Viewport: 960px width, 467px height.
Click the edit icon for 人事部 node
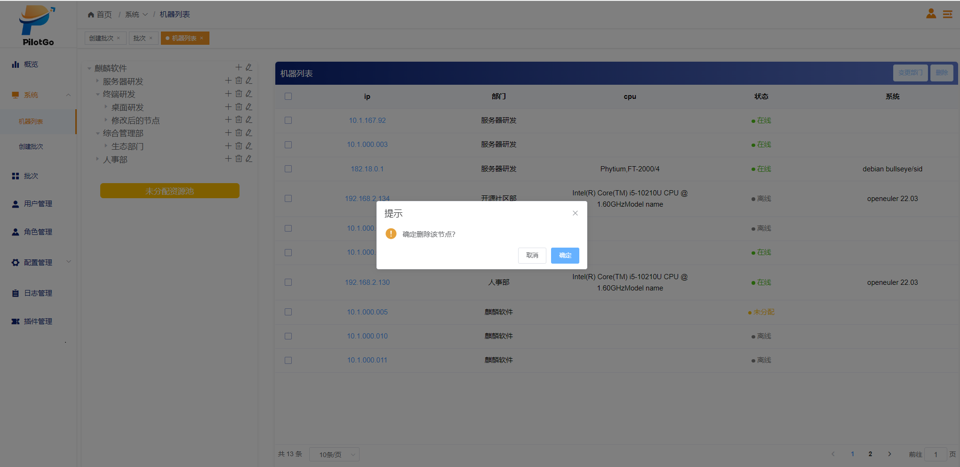pos(249,159)
